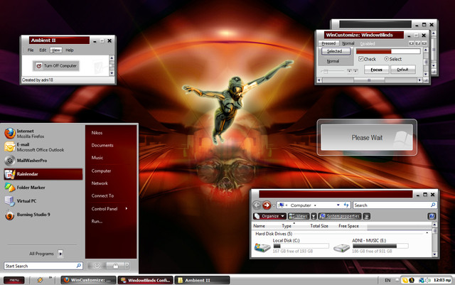Click the Default button
Screen dimensions: 455x285
pos(403,70)
